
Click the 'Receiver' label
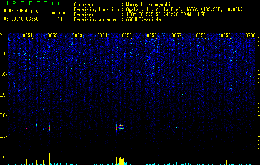tap(84, 14)
